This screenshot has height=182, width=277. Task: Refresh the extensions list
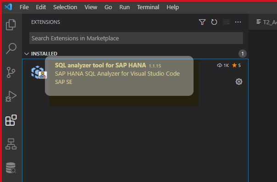pos(214,22)
